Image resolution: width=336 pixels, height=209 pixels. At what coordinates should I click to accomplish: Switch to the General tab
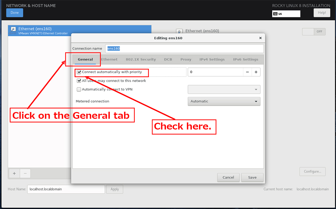click(85, 59)
